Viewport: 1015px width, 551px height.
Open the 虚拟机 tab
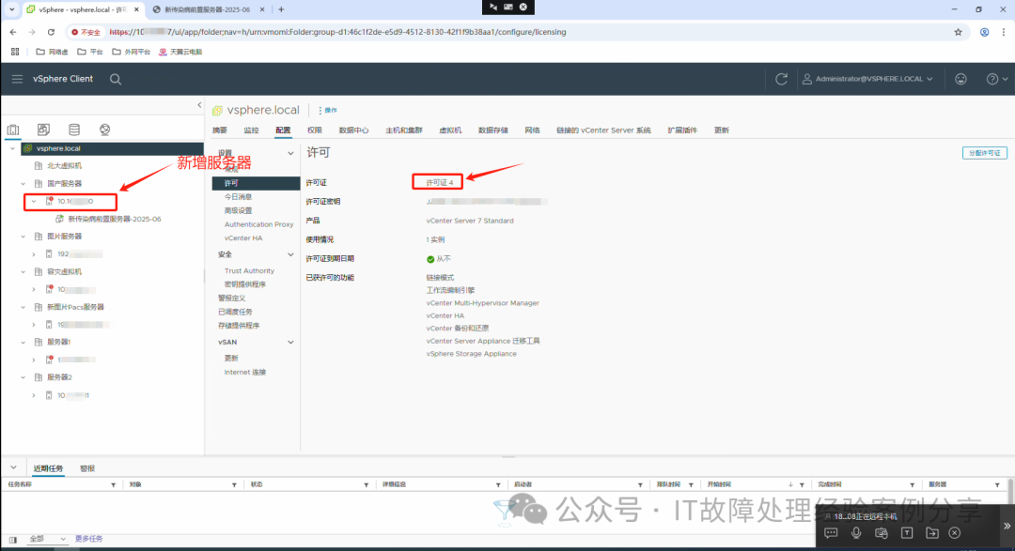pyautogui.click(x=450, y=130)
